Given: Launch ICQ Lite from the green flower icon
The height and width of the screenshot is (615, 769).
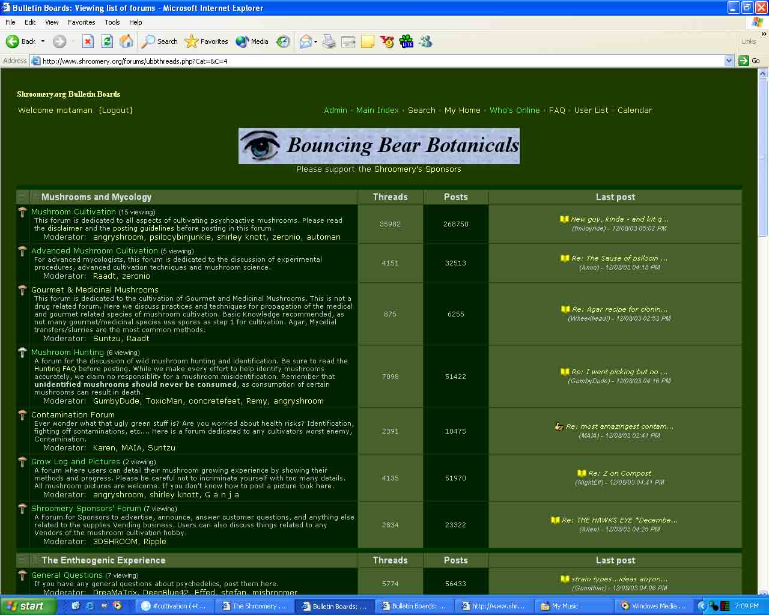Looking at the screenshot, I should (406, 41).
